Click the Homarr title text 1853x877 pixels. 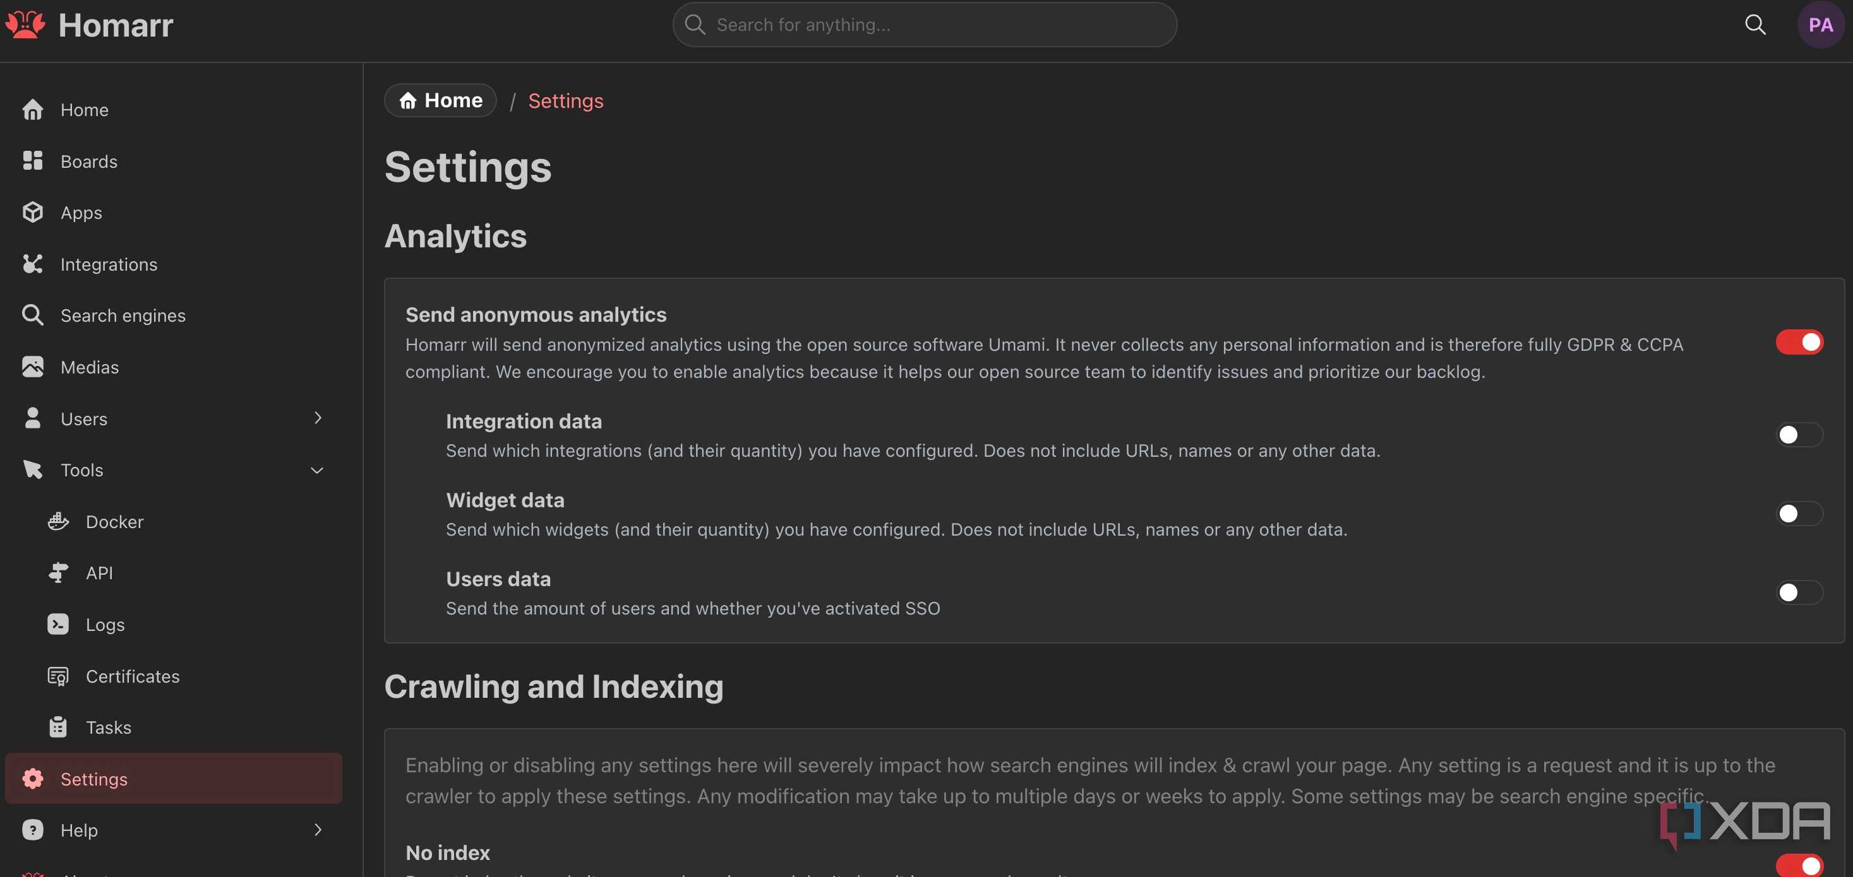(x=116, y=25)
